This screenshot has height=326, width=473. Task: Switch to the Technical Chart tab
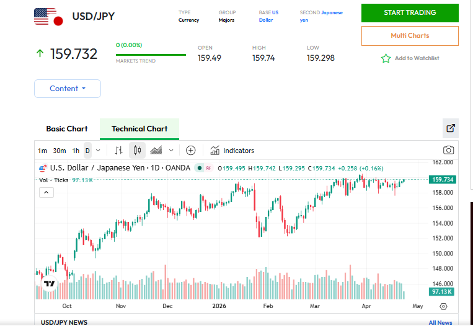pos(139,129)
